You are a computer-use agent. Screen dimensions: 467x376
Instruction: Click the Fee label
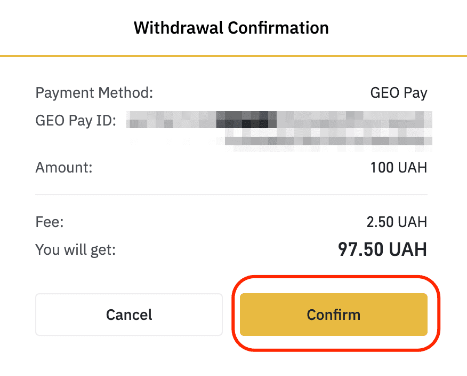pyautogui.click(x=49, y=222)
